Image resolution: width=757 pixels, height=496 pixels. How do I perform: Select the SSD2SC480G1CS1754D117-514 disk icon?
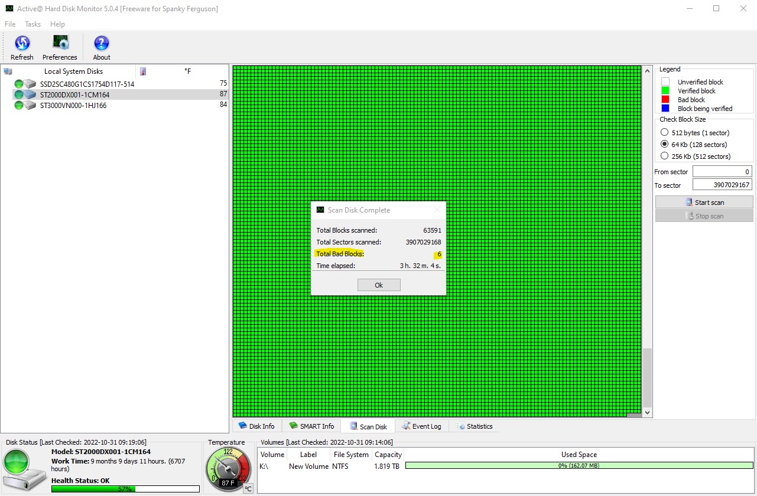point(25,84)
